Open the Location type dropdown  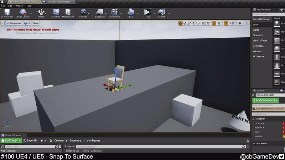(x=259, y=123)
